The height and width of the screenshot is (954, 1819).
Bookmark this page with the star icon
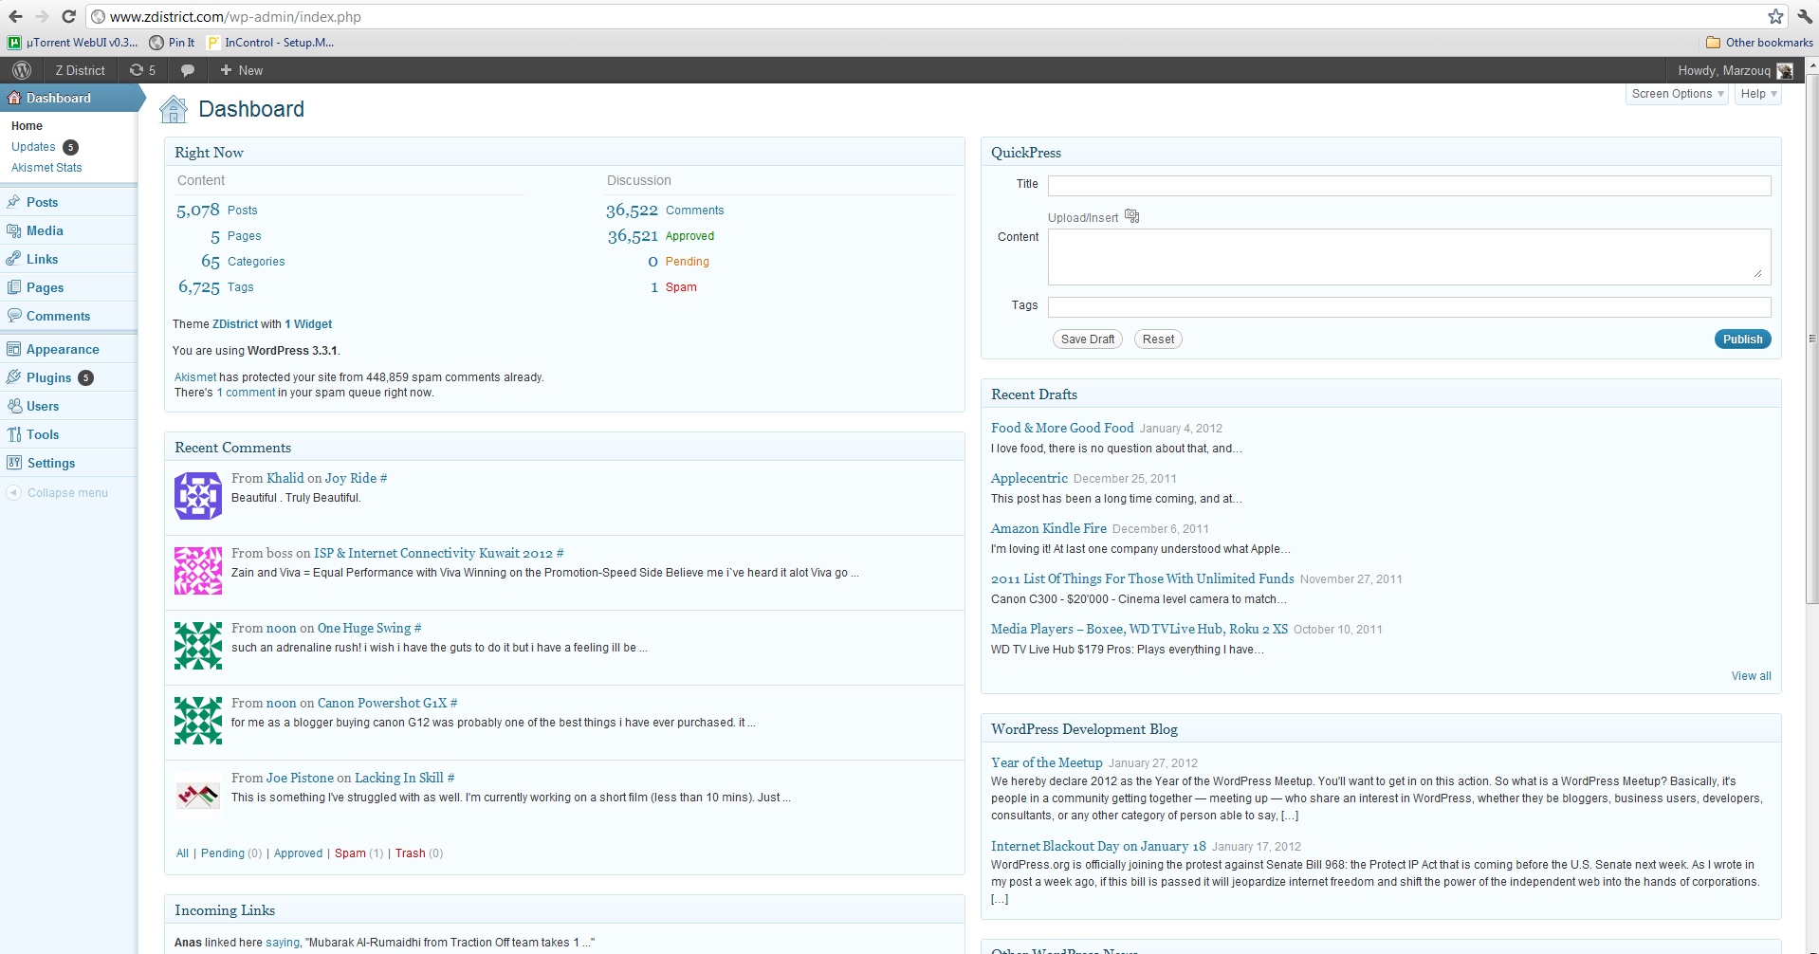1775,16
